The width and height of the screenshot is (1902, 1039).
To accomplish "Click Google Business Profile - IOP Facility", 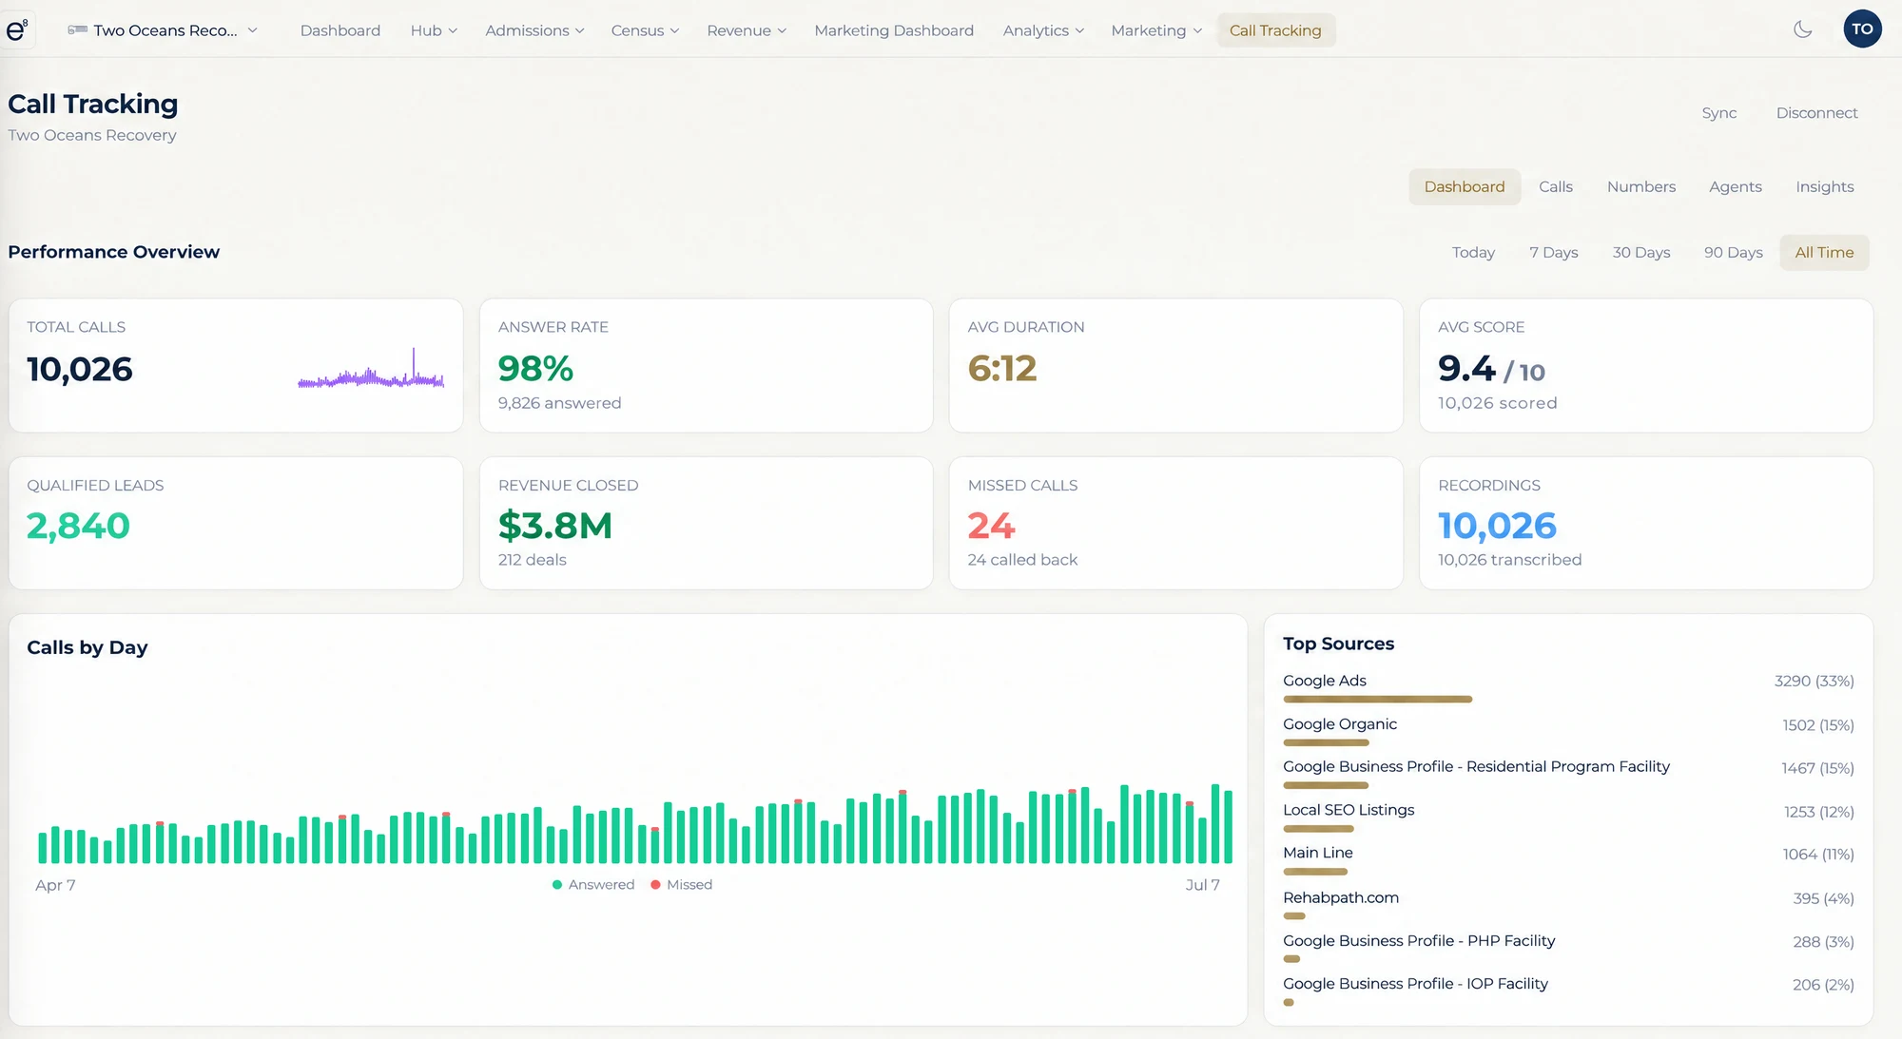I will (1415, 984).
